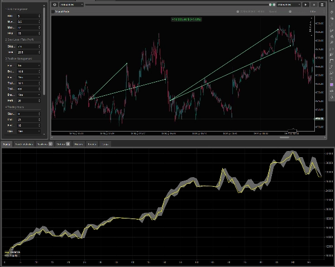Click the parameters panel scroll-up arrow
Screen dimensions: 335x267
tap(44, 6)
